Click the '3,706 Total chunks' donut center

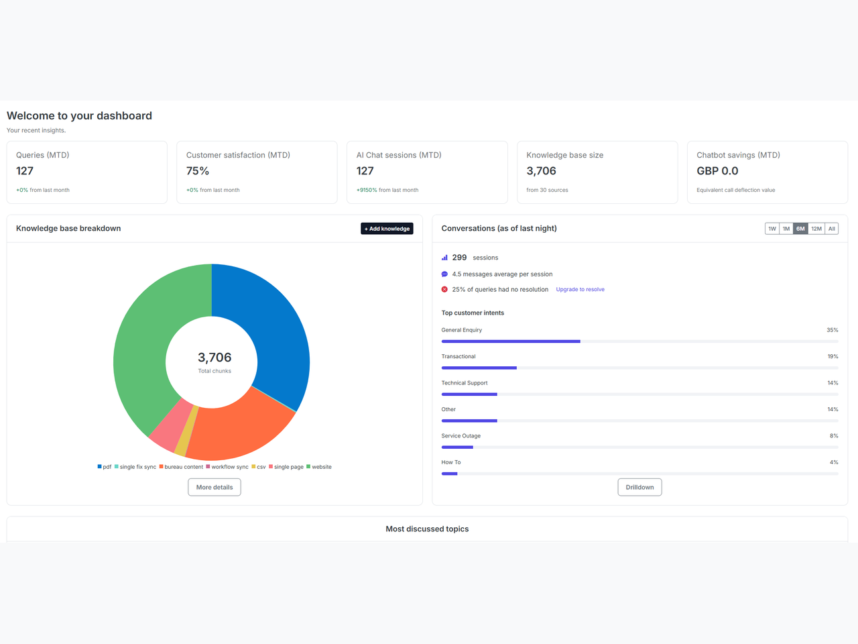tap(214, 362)
